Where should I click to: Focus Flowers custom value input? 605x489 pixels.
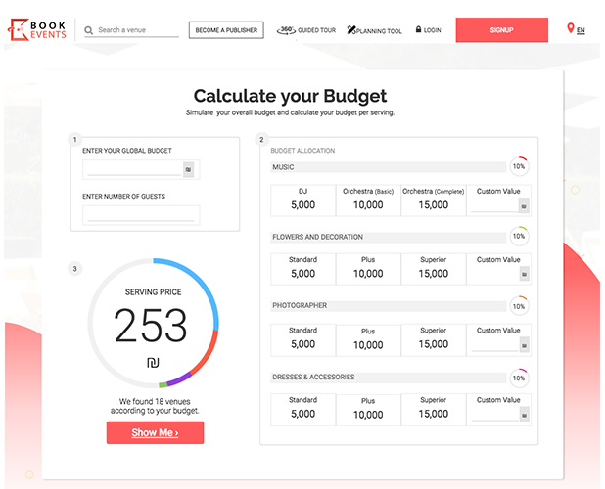pyautogui.click(x=494, y=274)
